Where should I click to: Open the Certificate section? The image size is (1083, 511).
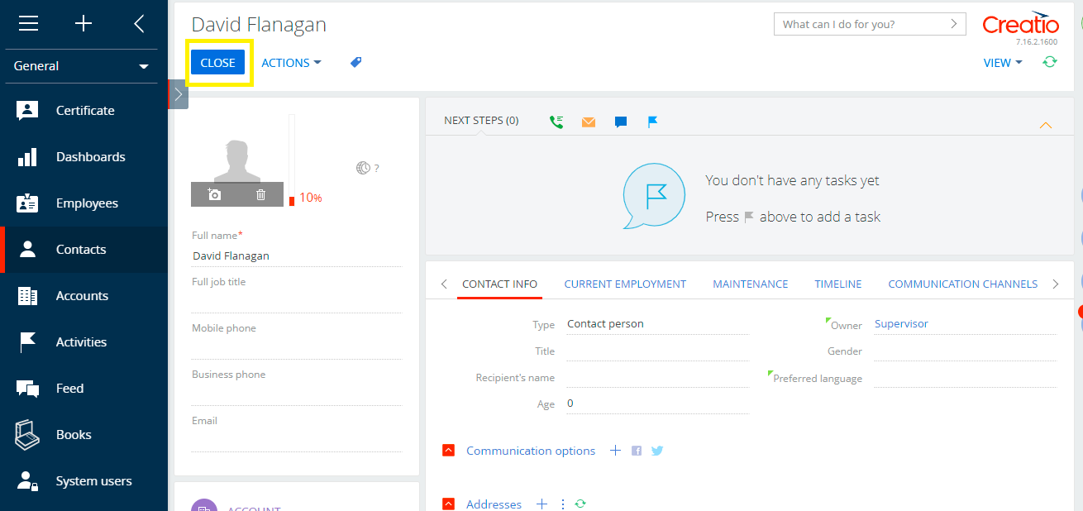83,111
